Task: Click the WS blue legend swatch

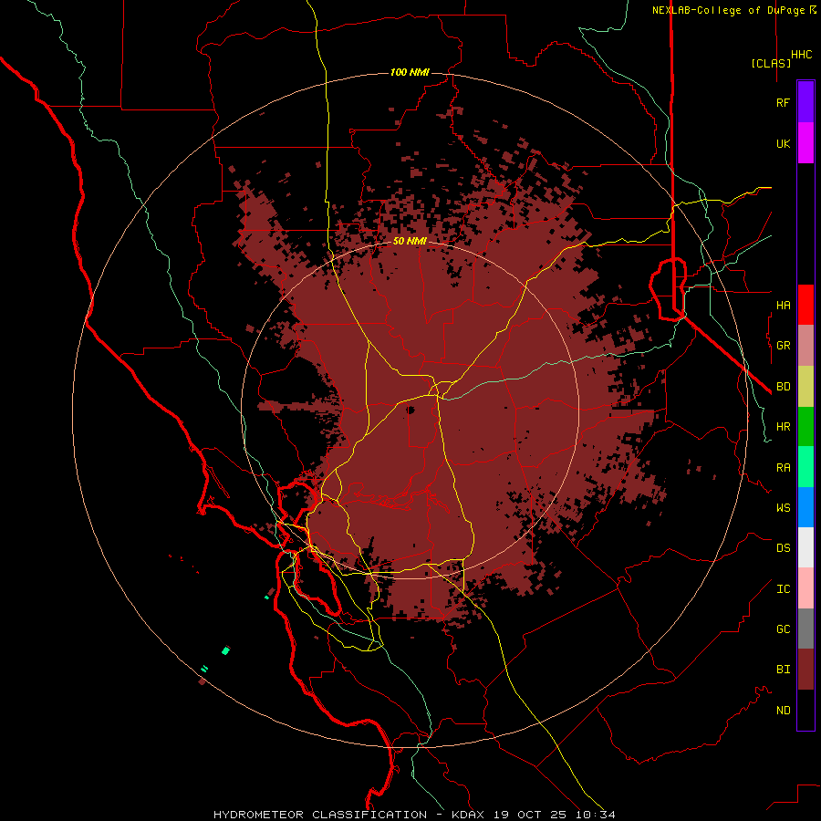Action: [x=805, y=507]
